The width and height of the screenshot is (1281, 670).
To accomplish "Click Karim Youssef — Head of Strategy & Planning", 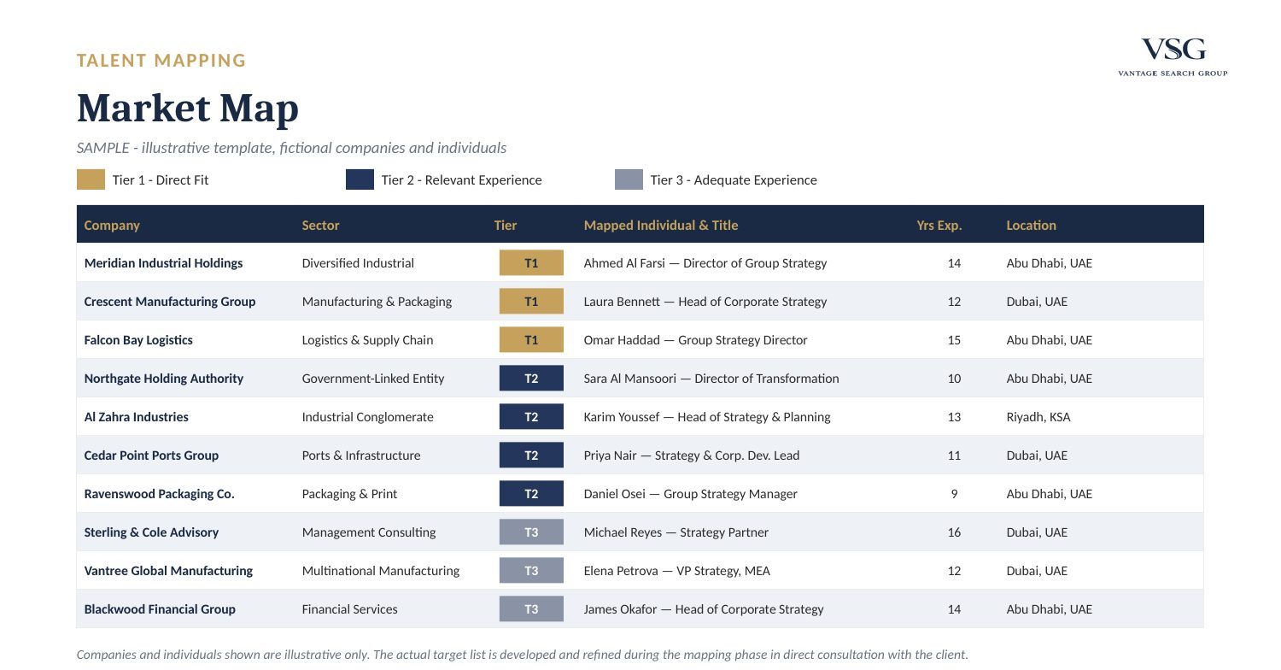I will [707, 417].
